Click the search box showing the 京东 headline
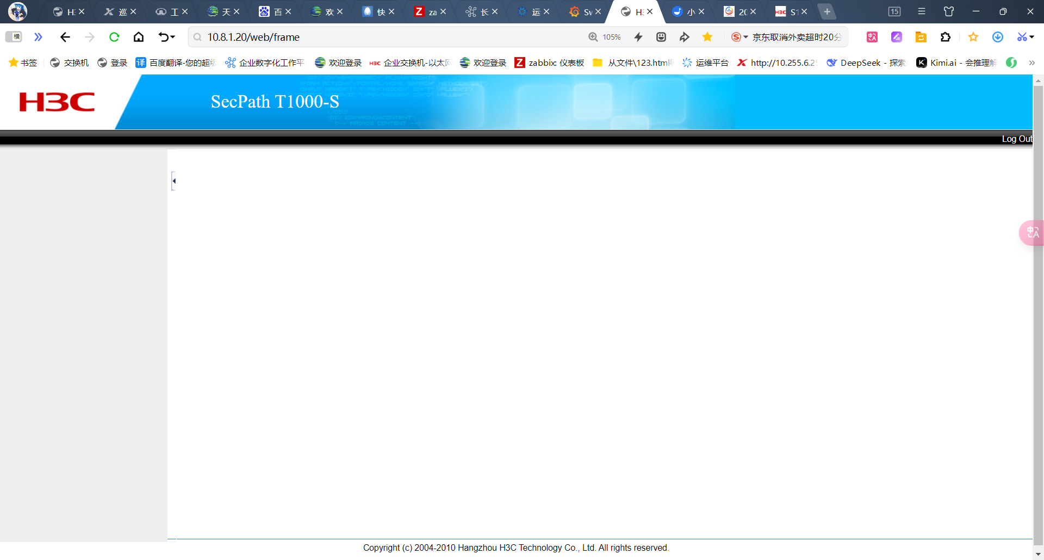The width and height of the screenshot is (1044, 560). coord(797,37)
